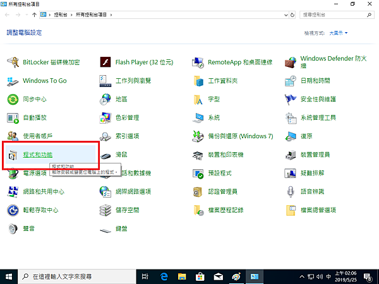
Task: Click the Windows Start button
Action: [9, 276]
